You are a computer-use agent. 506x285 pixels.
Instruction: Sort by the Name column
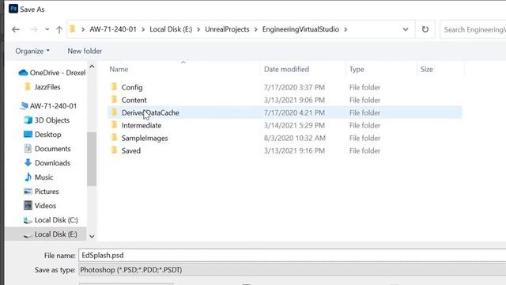119,69
